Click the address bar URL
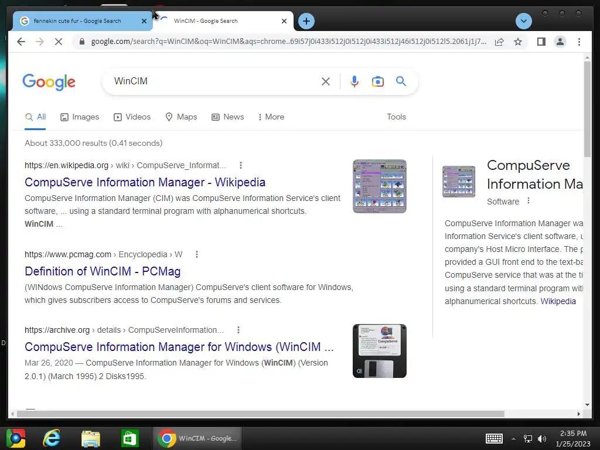This screenshot has height=450, width=600. click(x=289, y=42)
